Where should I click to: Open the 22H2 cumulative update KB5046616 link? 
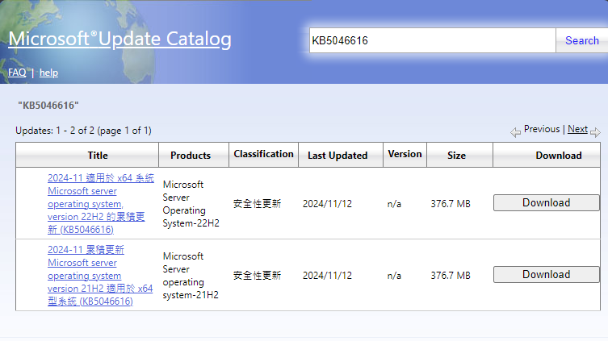pos(87,204)
